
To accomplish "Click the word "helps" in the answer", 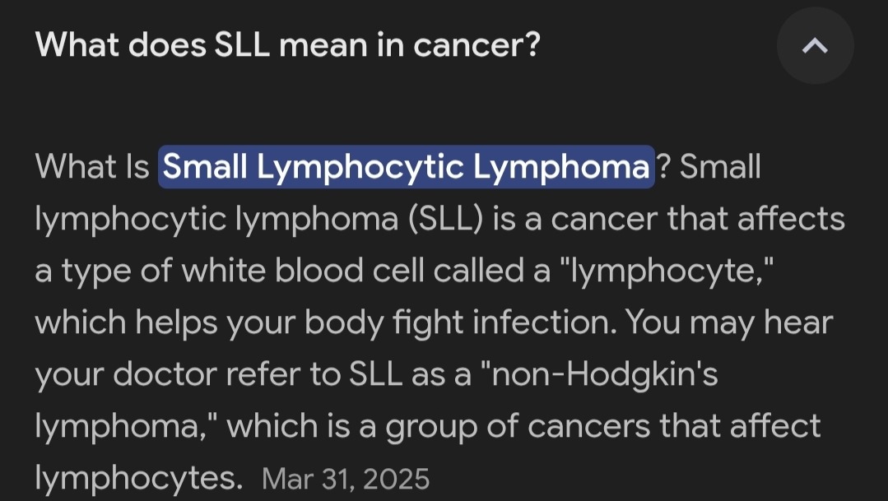I will pos(176,322).
